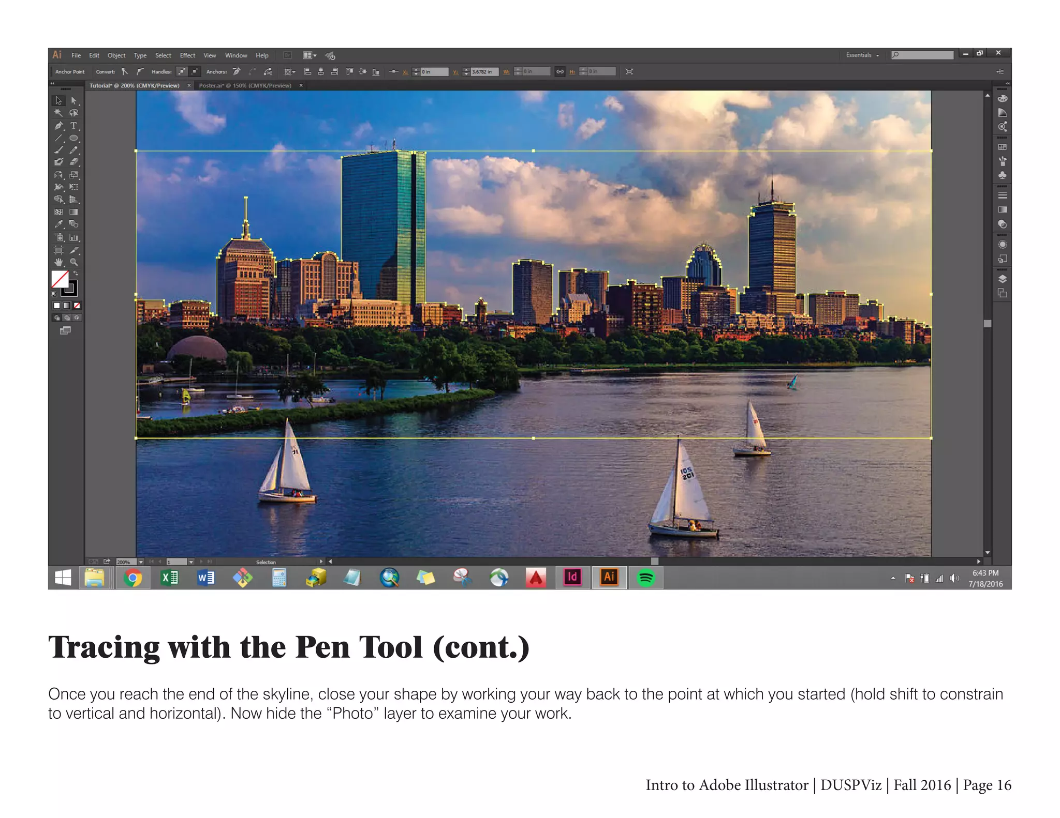Screen dimensions: 1060x818
Task: Select the Scale tool
Action: (x=74, y=175)
